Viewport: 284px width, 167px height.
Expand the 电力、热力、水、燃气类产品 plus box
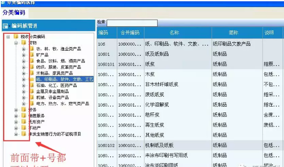coord(24,104)
